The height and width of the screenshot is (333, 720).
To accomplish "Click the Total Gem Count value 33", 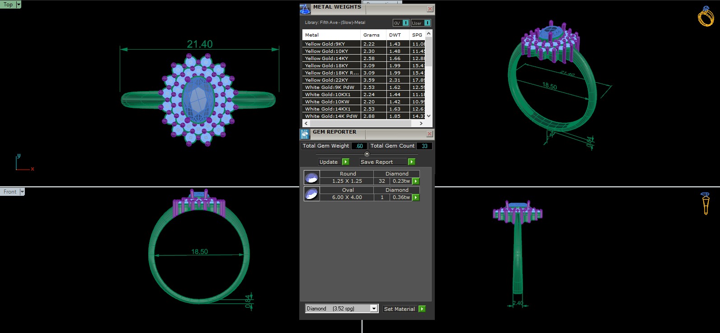I will coord(424,146).
